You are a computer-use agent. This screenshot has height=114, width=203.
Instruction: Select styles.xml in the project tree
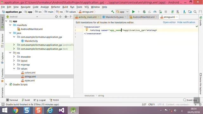tap(29, 80)
